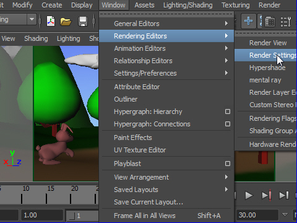Click frame 20 on the time slider
Screen dimensions: 297x223
pyautogui.click(x=71, y=199)
